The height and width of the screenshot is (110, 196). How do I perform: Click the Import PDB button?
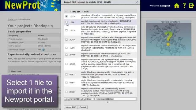tap(71, 107)
